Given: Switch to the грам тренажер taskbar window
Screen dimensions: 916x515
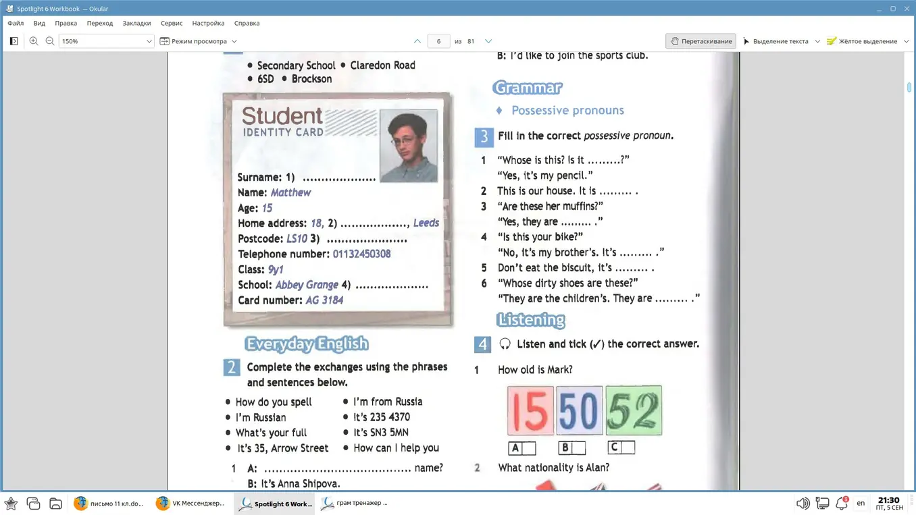Looking at the screenshot, I should click(356, 503).
